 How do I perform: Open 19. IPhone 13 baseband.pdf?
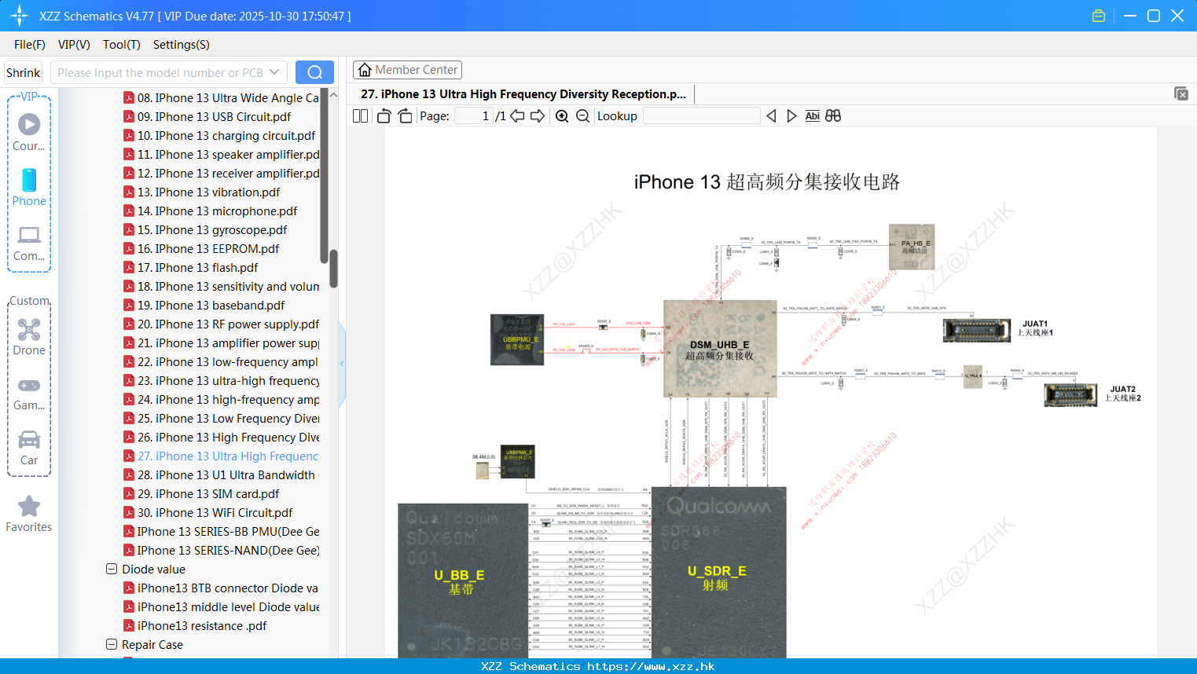point(204,305)
